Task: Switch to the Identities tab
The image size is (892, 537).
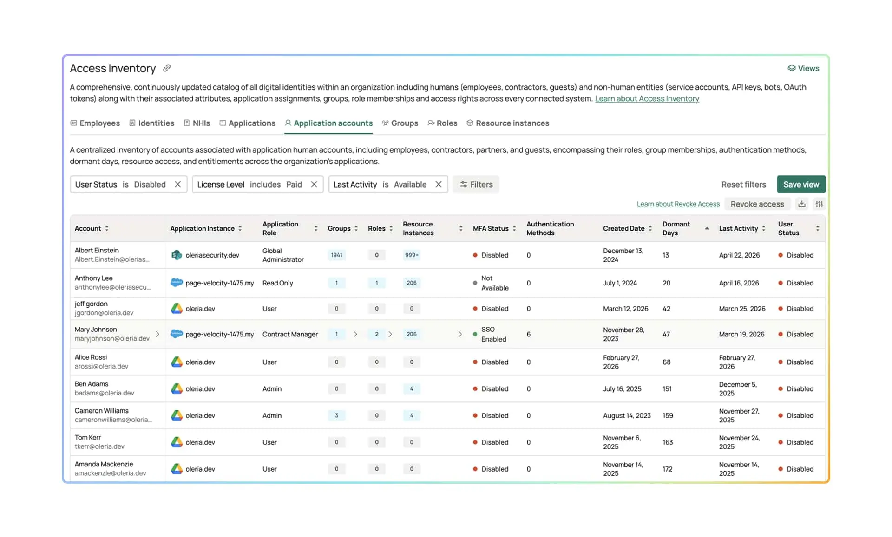Action: [x=151, y=123]
